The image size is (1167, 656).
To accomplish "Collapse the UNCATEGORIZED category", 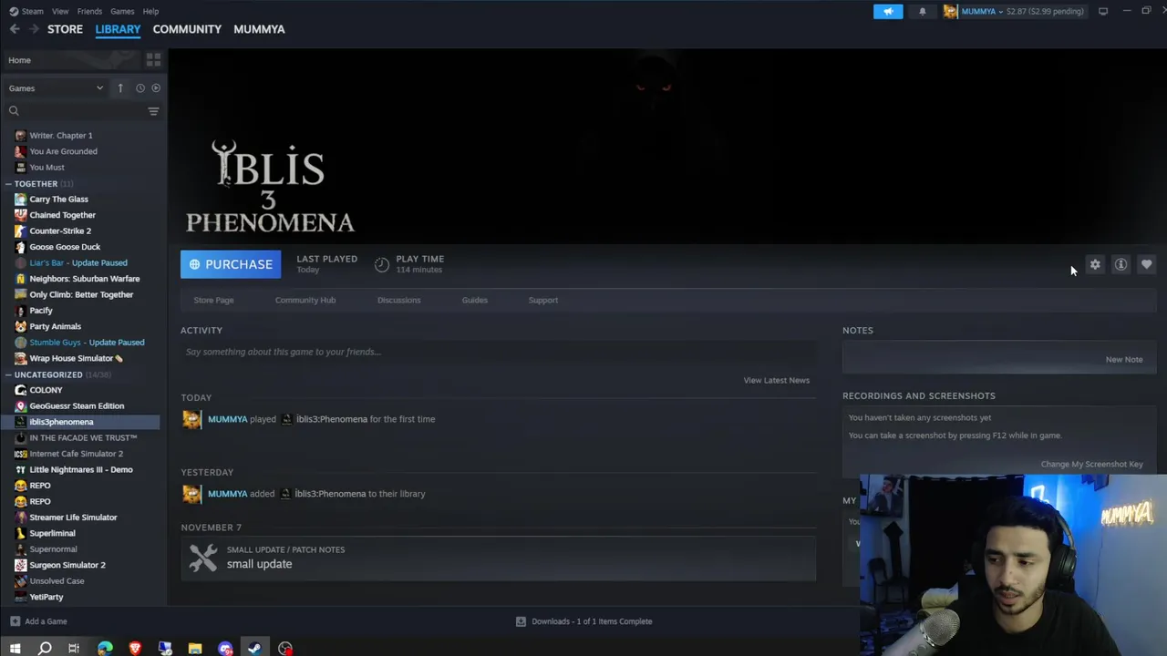I will [x=8, y=374].
